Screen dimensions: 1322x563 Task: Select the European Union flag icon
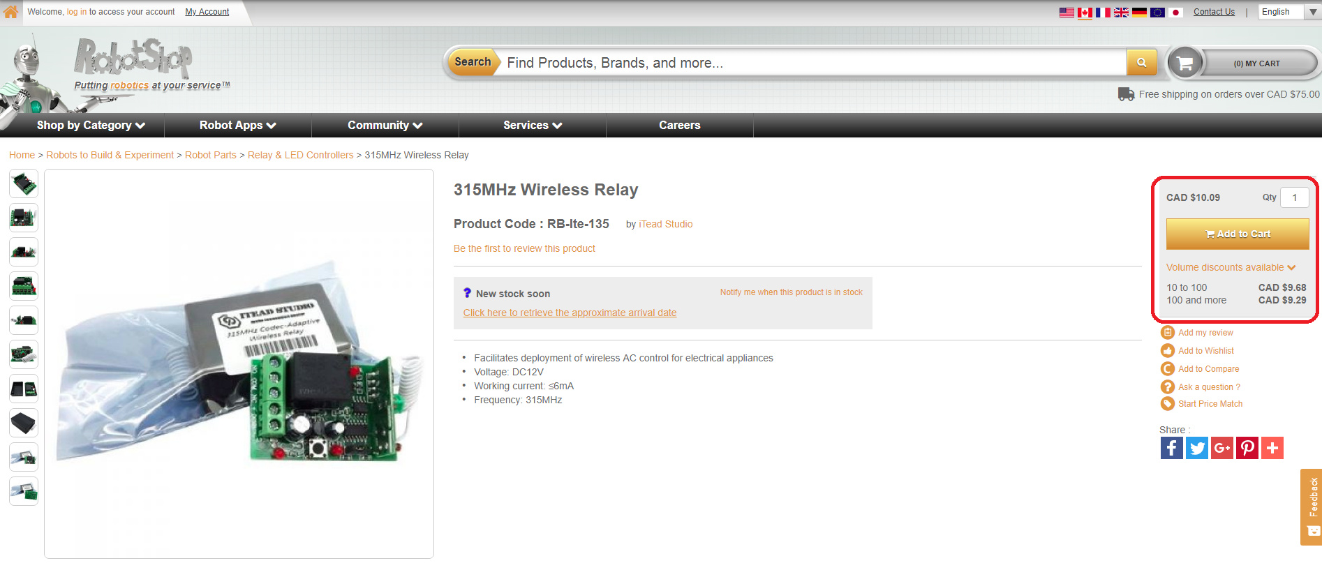(x=1157, y=13)
